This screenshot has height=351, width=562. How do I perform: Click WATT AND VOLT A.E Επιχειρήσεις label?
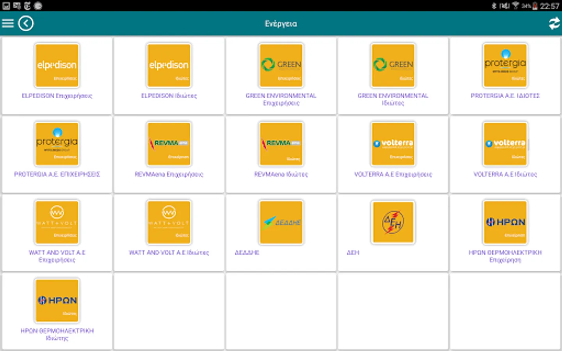click(57, 256)
